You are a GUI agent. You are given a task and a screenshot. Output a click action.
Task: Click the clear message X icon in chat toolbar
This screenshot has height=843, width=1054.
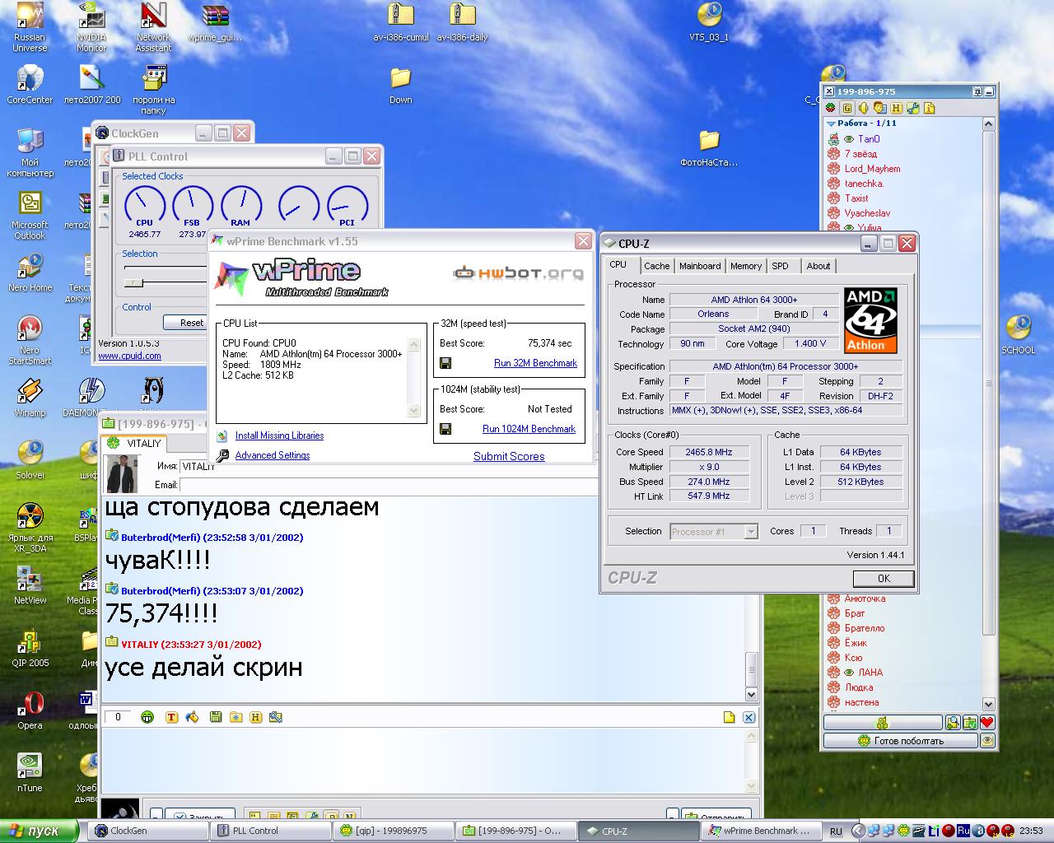(x=749, y=717)
